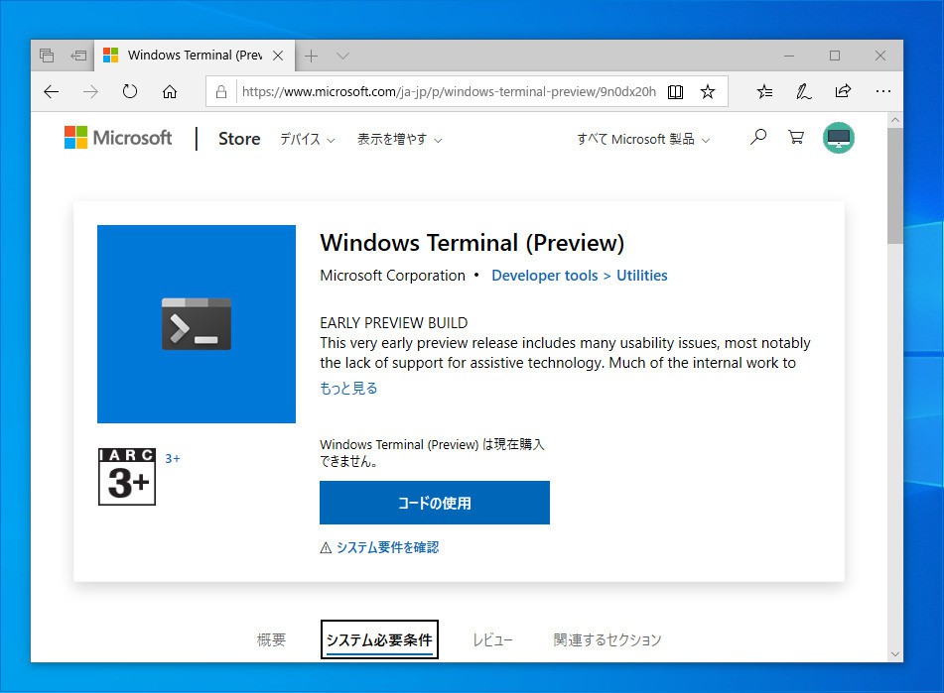Screen dimensions: 944x693
Task: Click the search magnifier icon
Action: click(x=758, y=137)
